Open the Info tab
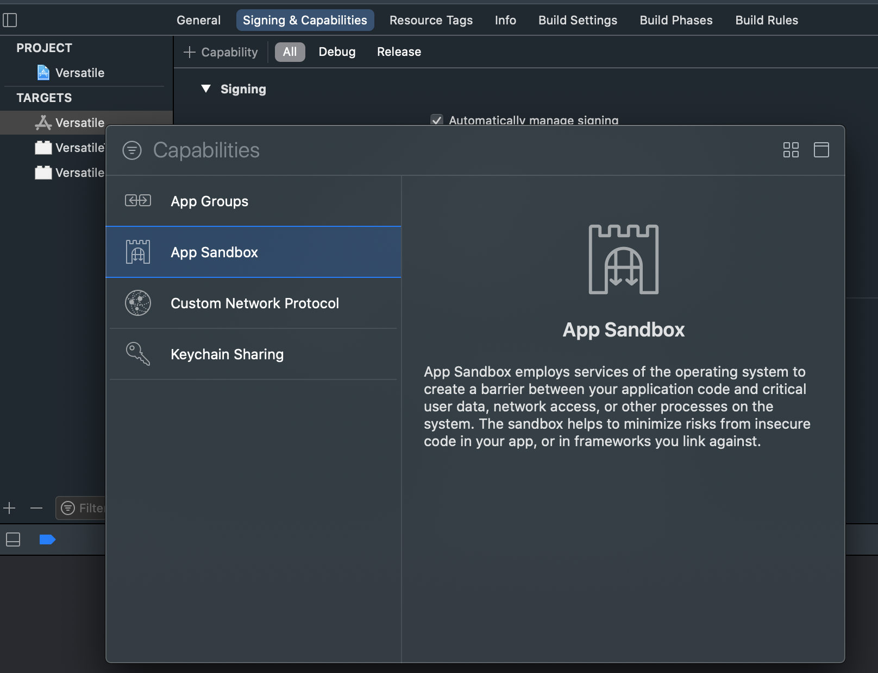The width and height of the screenshot is (878, 673). pos(505,20)
